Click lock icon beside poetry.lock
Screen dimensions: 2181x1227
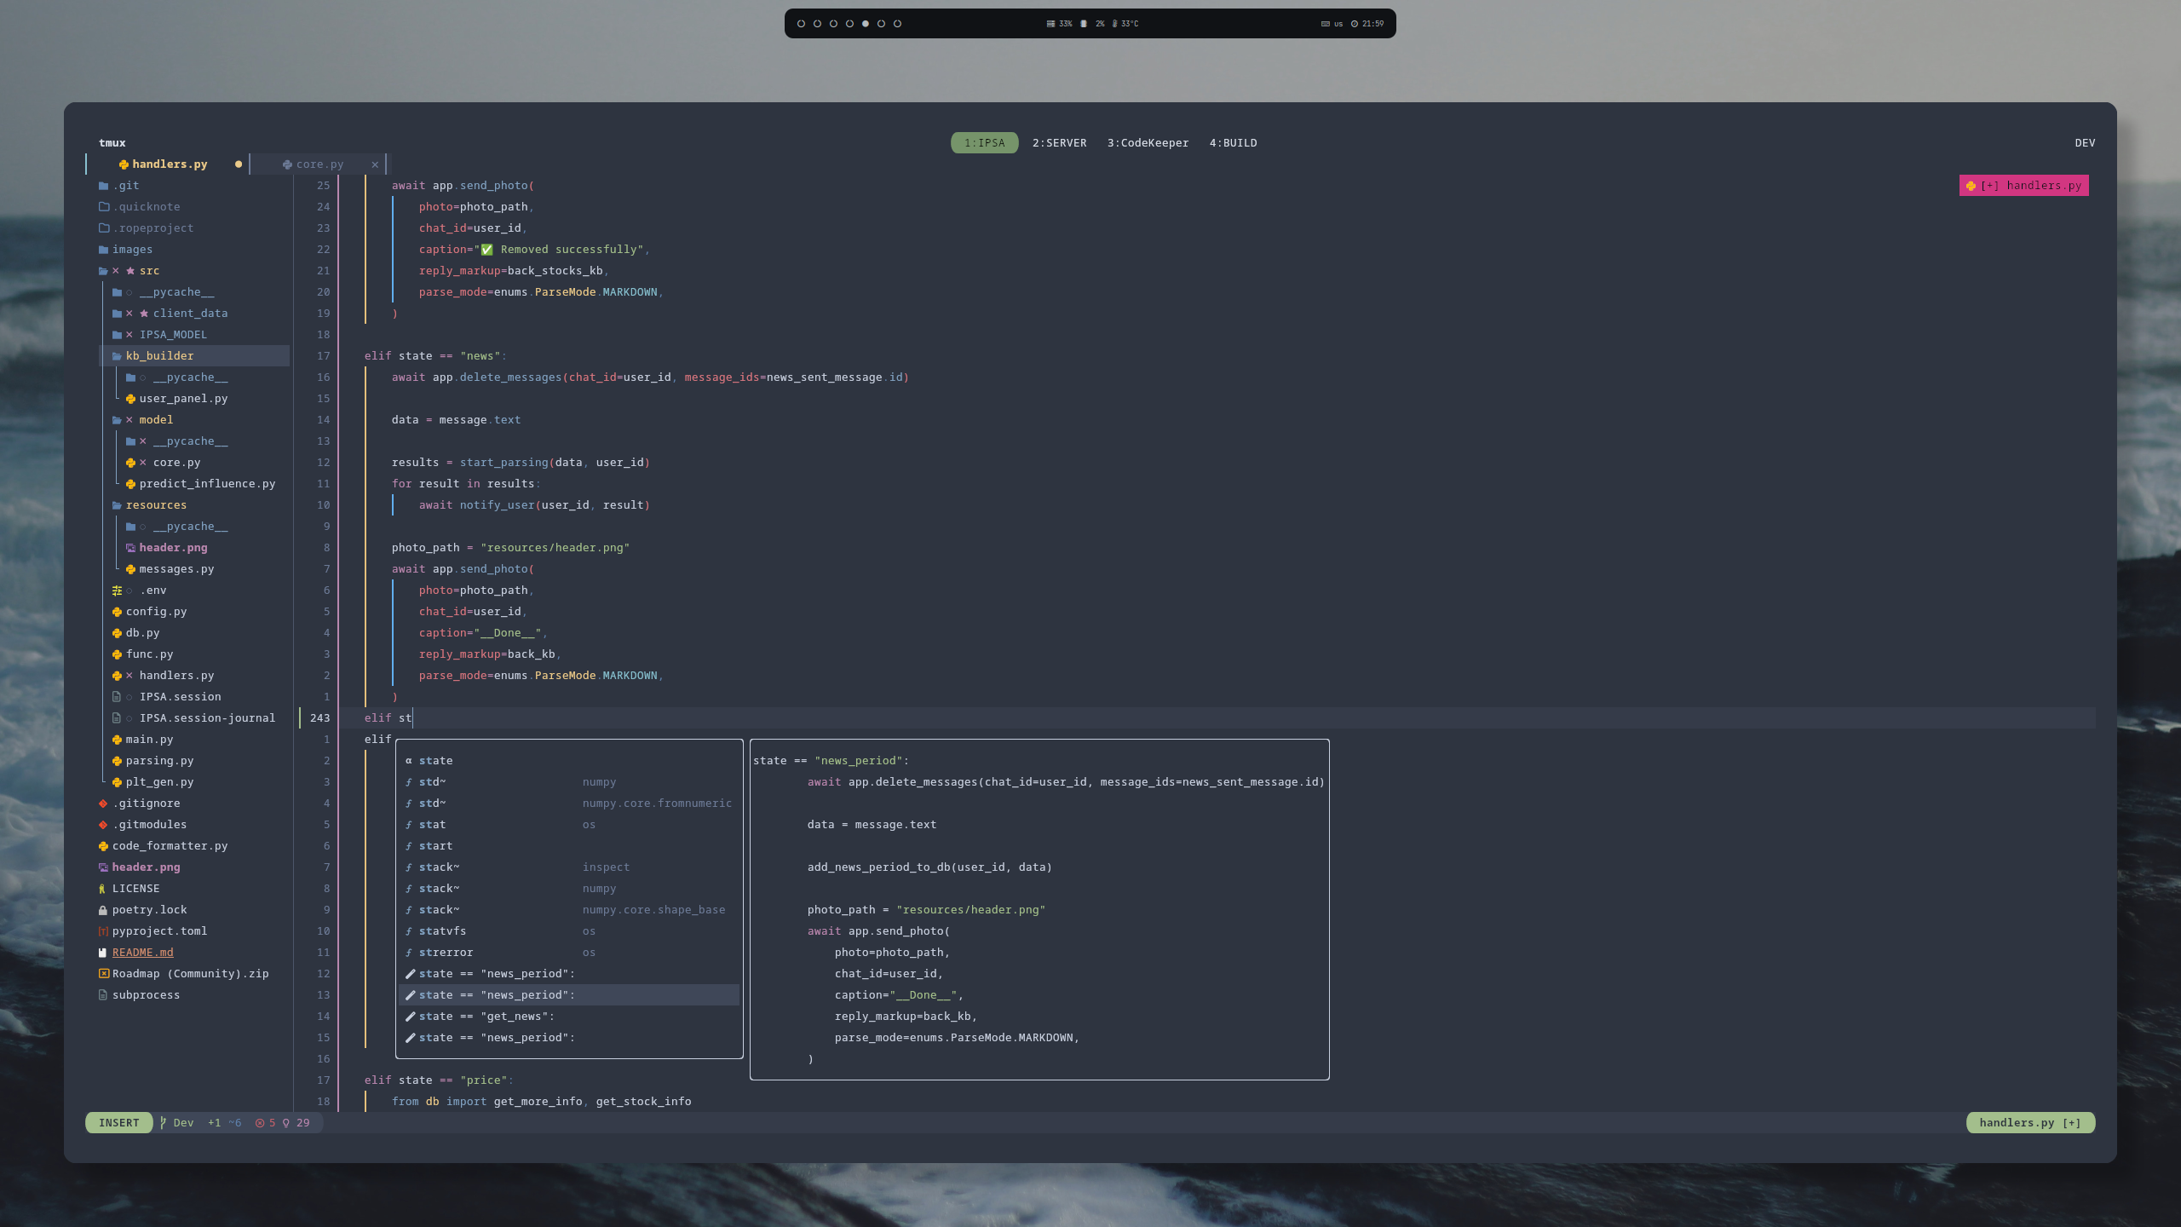click(103, 910)
